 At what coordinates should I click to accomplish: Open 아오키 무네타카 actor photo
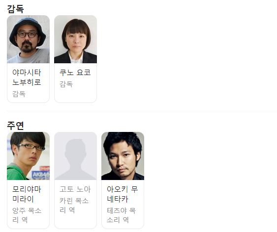point(123,156)
